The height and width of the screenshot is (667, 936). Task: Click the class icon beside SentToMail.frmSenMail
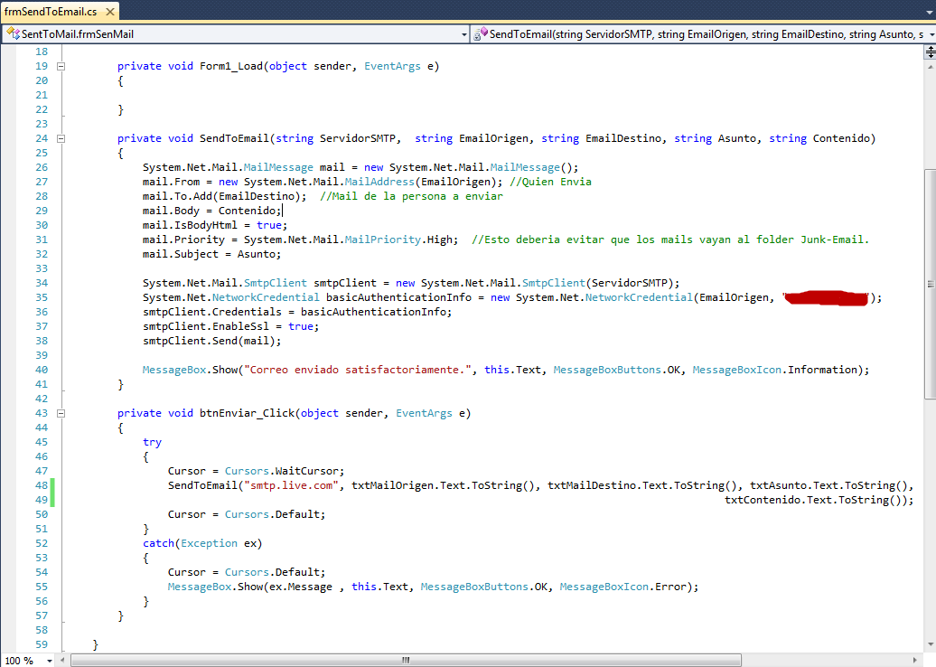pos(13,33)
